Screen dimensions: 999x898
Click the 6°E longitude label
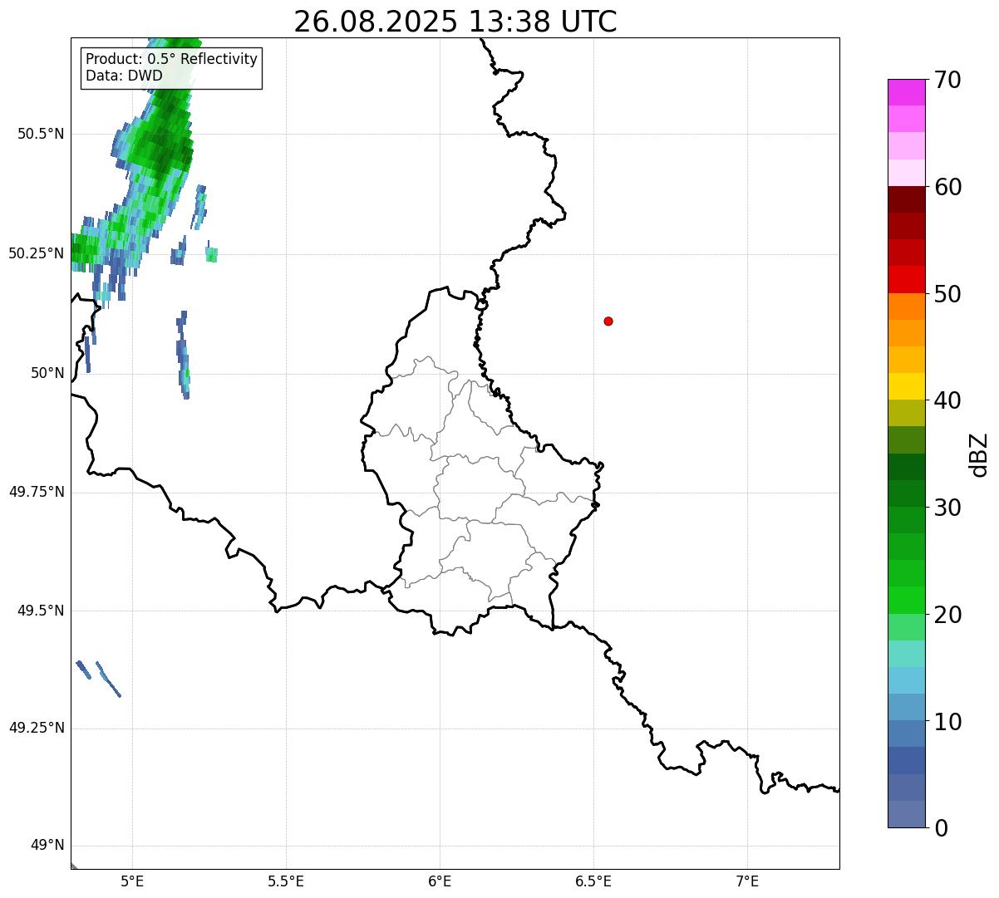click(x=440, y=881)
